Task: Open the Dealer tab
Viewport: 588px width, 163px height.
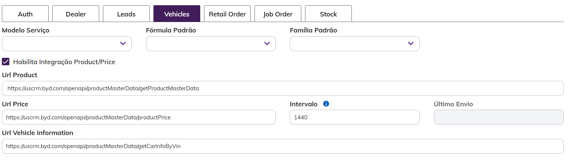Action: (x=76, y=14)
